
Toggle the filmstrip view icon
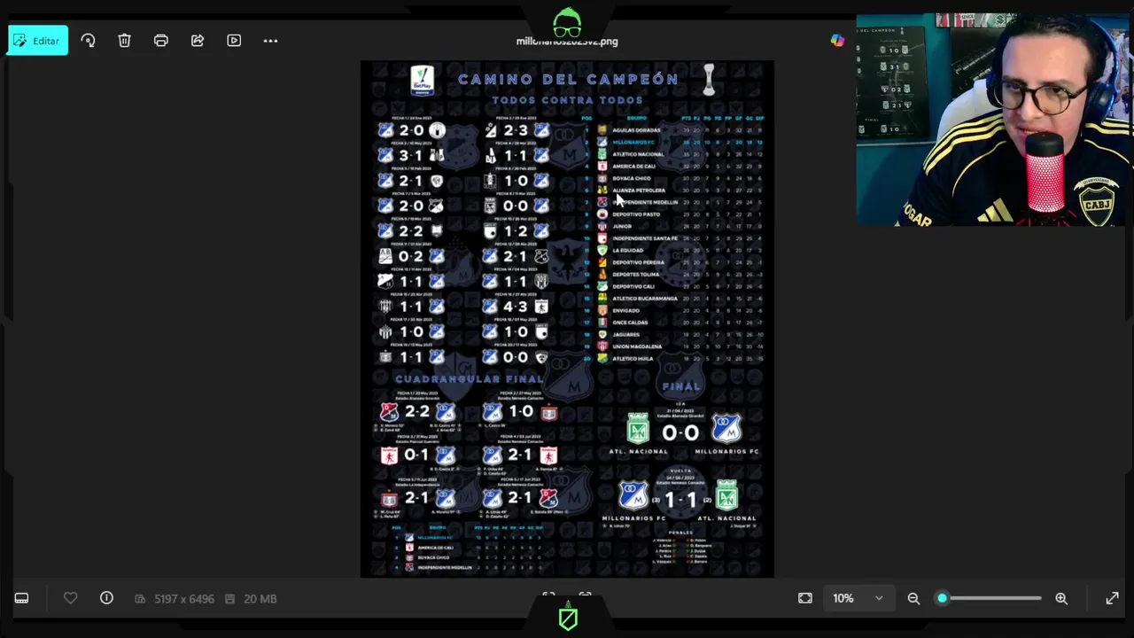(x=21, y=599)
